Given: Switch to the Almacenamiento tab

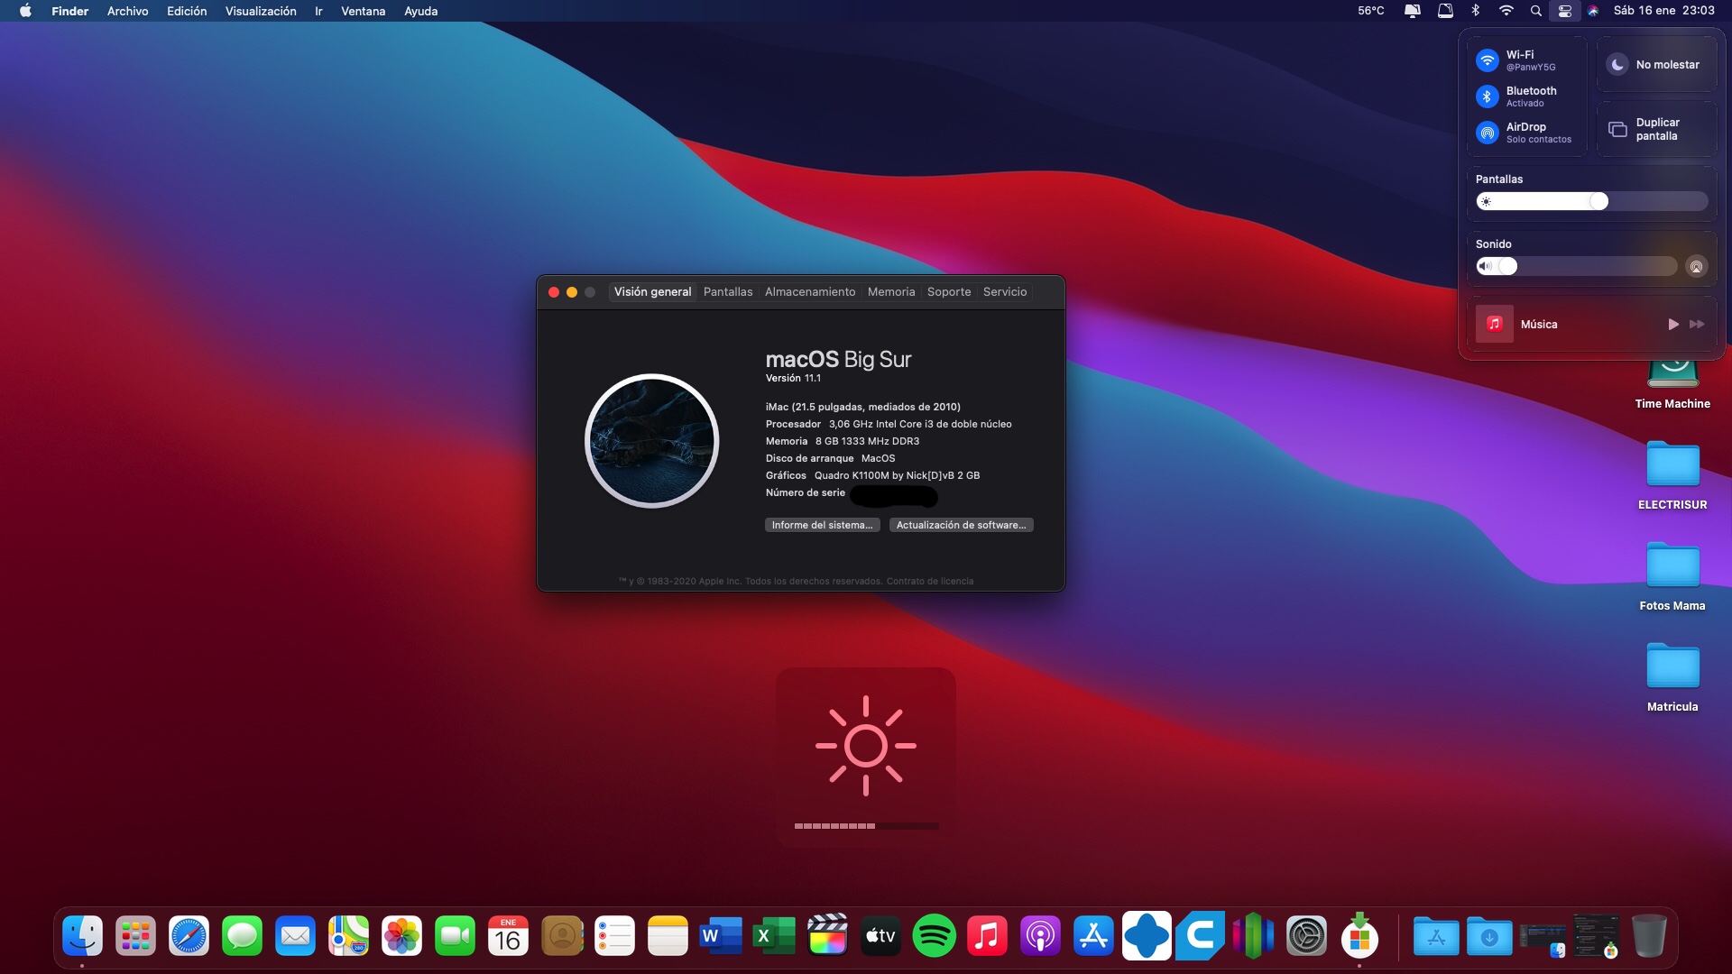Looking at the screenshot, I should (x=809, y=292).
